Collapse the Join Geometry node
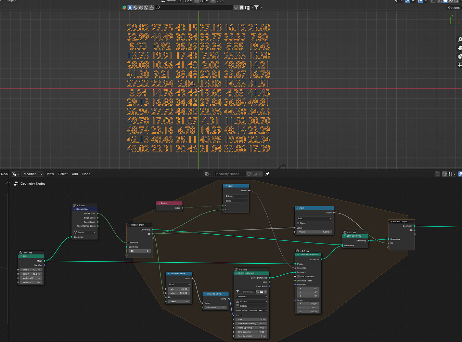This screenshot has width=462, height=342. click(345, 236)
